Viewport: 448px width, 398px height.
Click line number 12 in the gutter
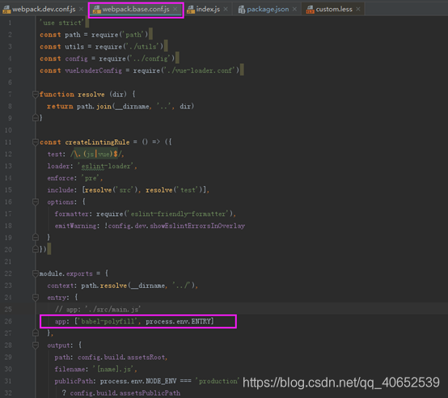click(8, 154)
